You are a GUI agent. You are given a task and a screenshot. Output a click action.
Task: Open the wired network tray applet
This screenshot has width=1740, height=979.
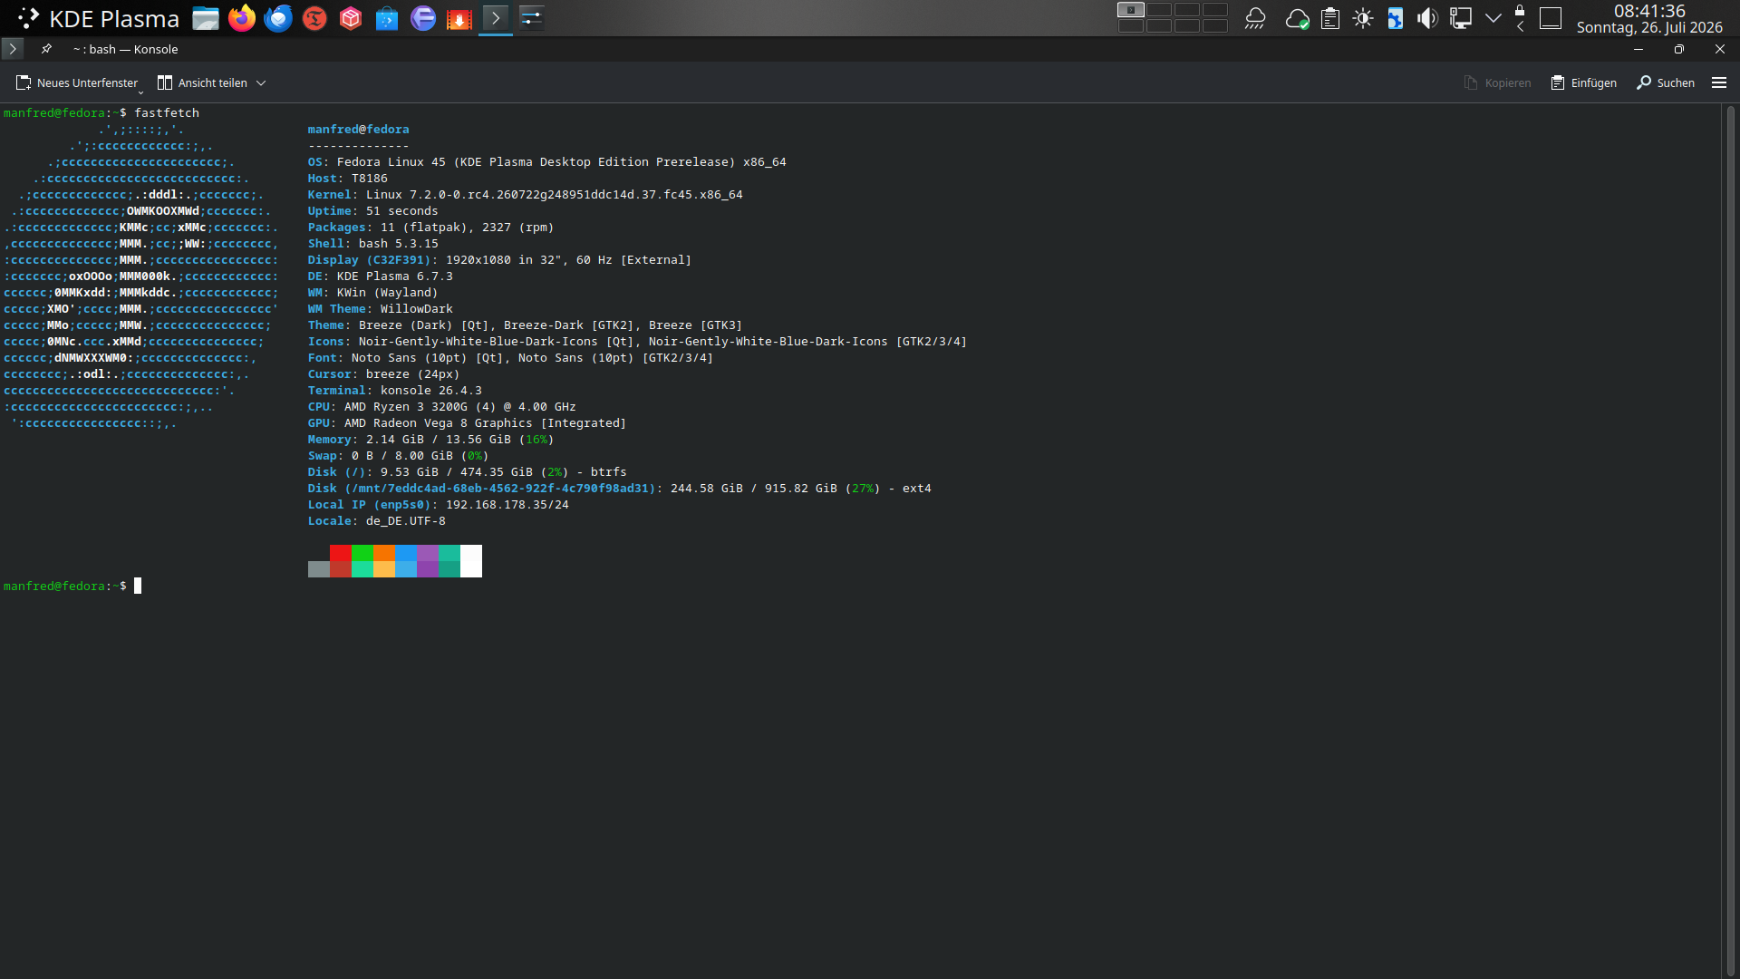coord(1461,18)
